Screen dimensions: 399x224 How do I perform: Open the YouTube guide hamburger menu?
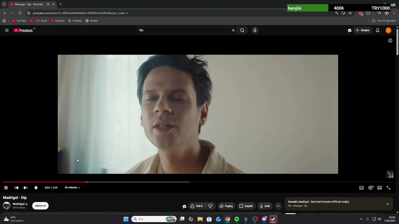pos(7,30)
